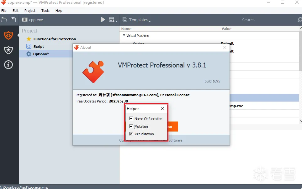
Task: Open the Tools menu
Action: coord(45,11)
